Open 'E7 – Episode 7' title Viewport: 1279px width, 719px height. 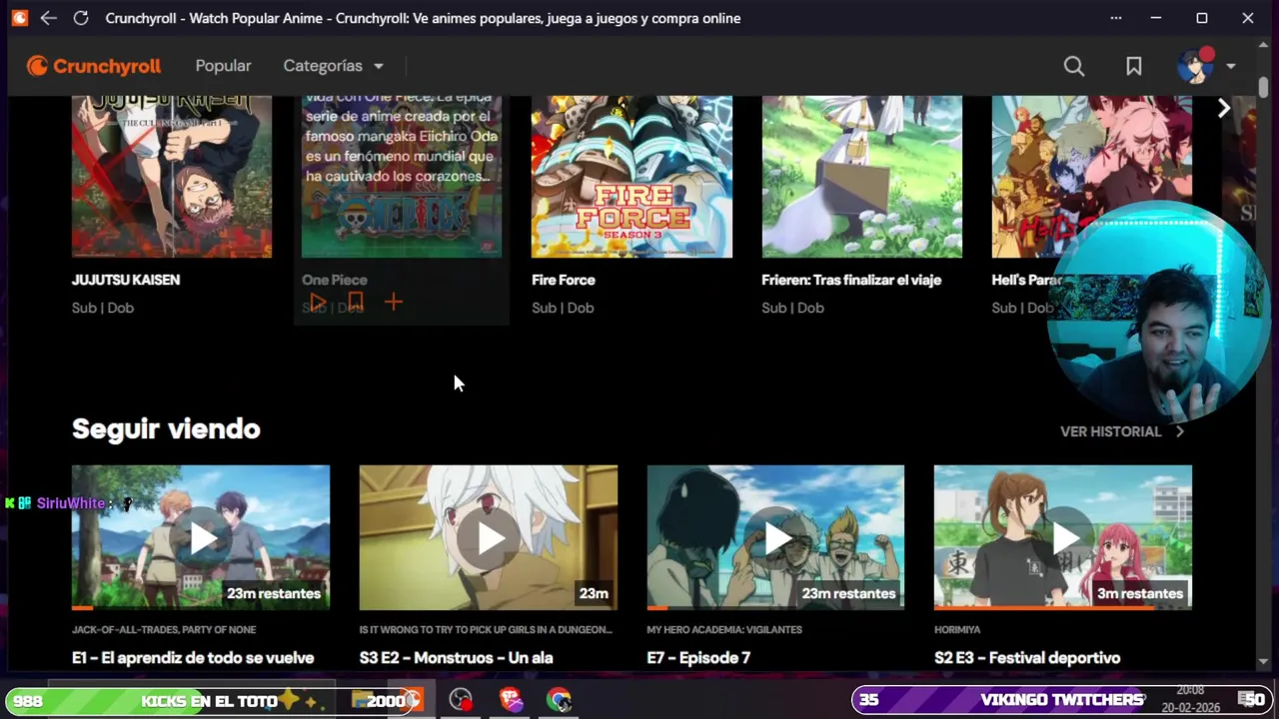698,657
